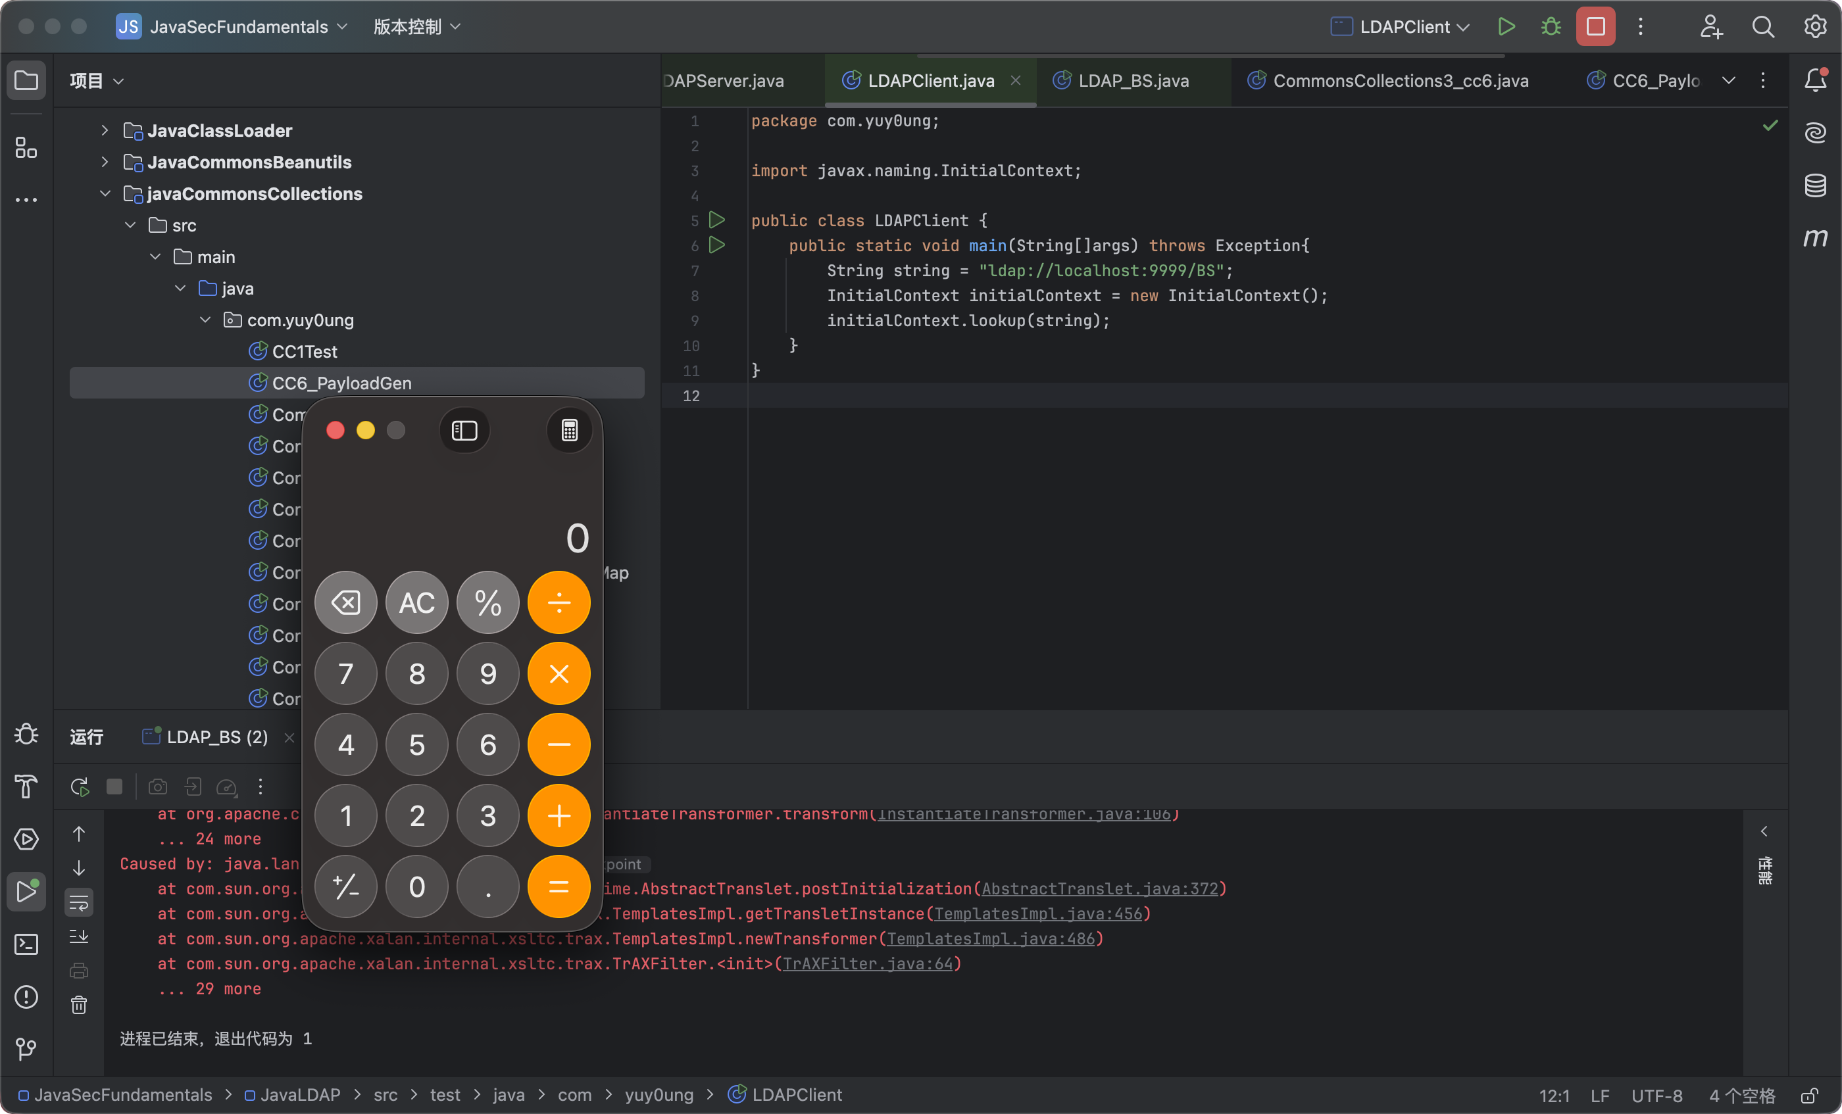
Task: Click the Rerun icon in run toolbar
Action: [79, 787]
